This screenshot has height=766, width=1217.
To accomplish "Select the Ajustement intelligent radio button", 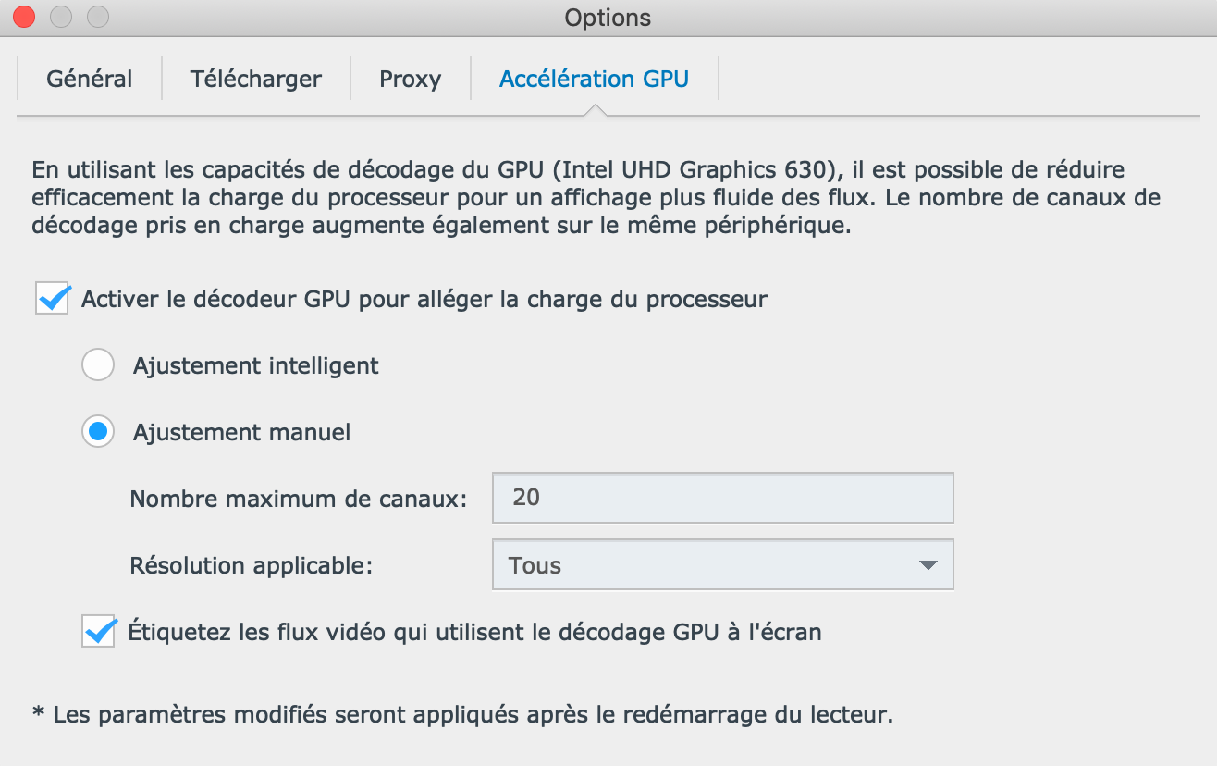I will coord(98,365).
